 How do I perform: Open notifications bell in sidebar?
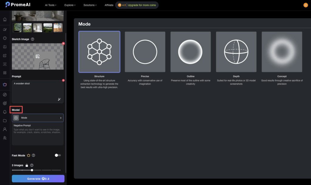click(5, 112)
